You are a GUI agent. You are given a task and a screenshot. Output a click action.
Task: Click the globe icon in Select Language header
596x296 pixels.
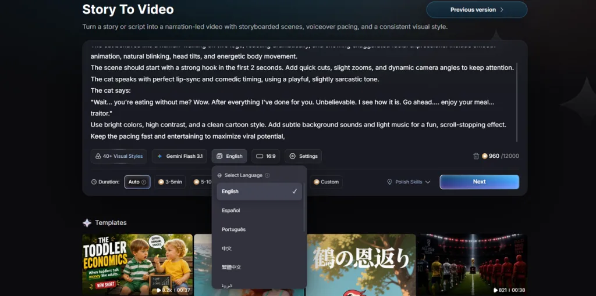point(219,175)
